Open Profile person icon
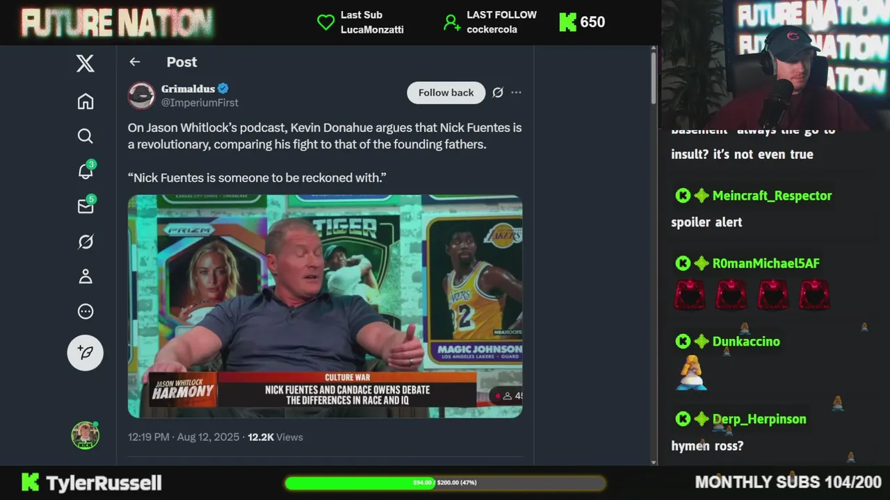The height and width of the screenshot is (500, 890). [85, 276]
